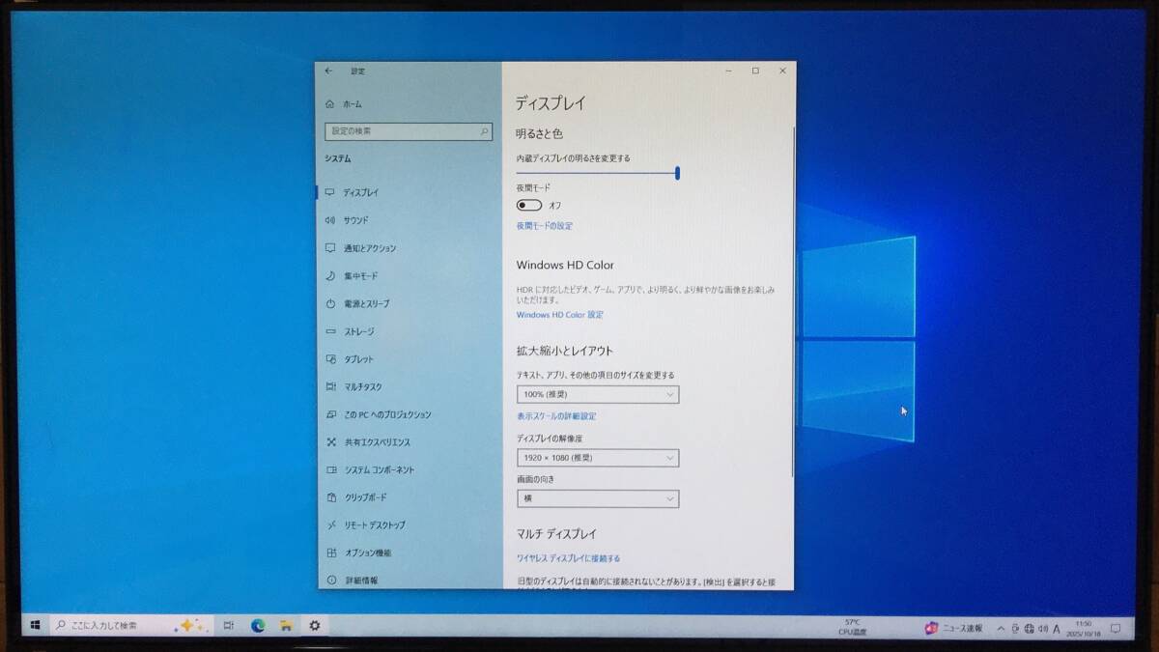Open the 夜間モードの設定 link
This screenshot has width=1159, height=652.
tap(544, 226)
